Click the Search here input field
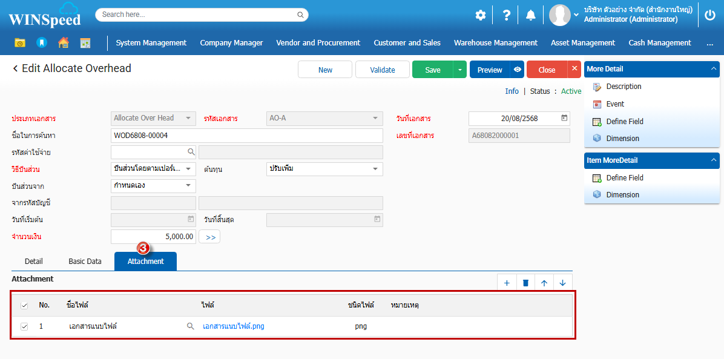Viewport: 724px width, 359px height. coord(197,15)
